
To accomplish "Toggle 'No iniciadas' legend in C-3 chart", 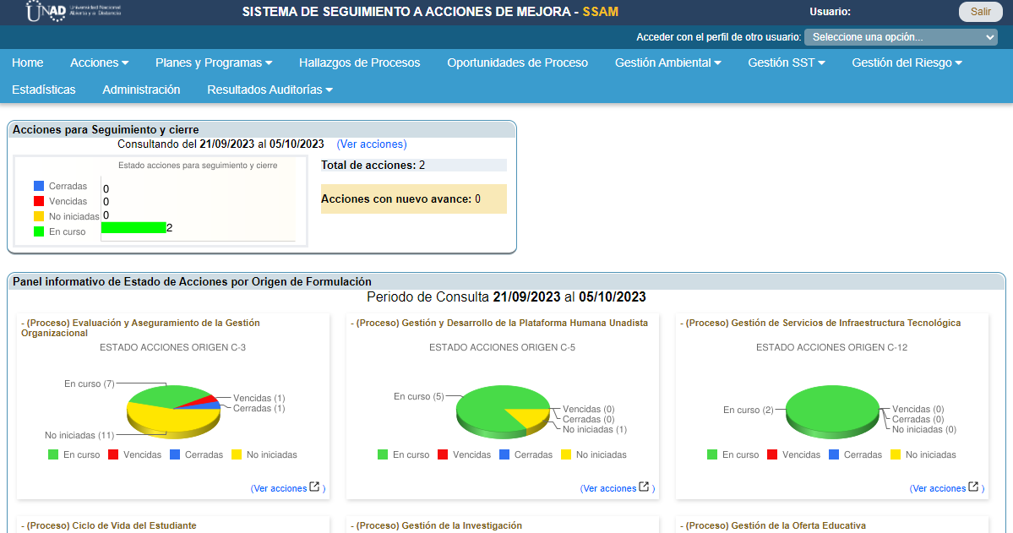I will coord(264,454).
